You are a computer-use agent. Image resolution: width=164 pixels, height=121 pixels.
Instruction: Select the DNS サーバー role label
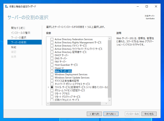[x=61, y=58]
